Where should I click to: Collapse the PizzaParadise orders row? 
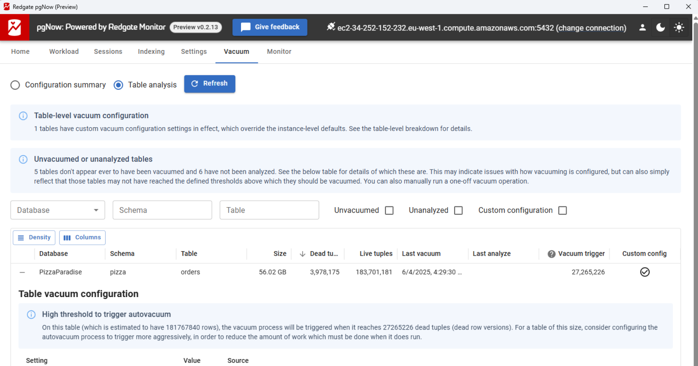[x=22, y=272]
